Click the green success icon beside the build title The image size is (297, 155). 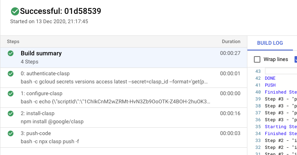15,11
